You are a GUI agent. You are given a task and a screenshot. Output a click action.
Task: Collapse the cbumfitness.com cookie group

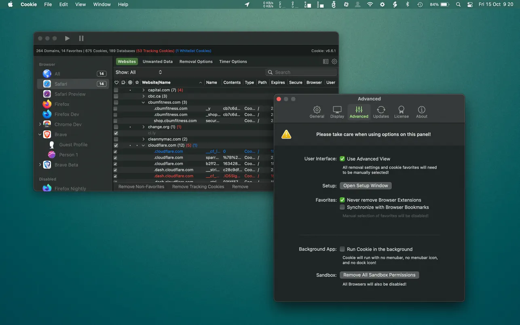144,102
